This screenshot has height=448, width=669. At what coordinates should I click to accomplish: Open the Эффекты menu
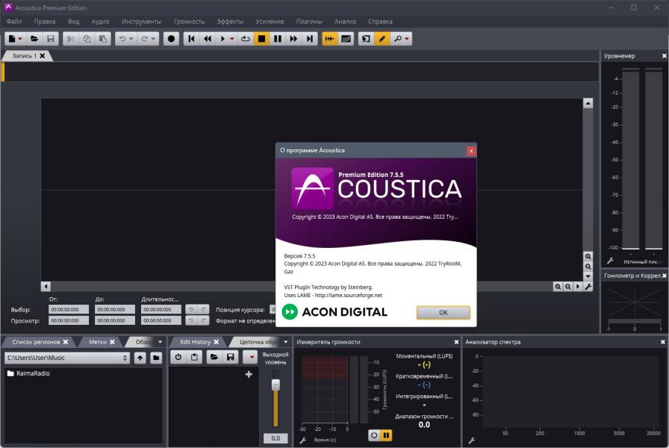coord(230,22)
